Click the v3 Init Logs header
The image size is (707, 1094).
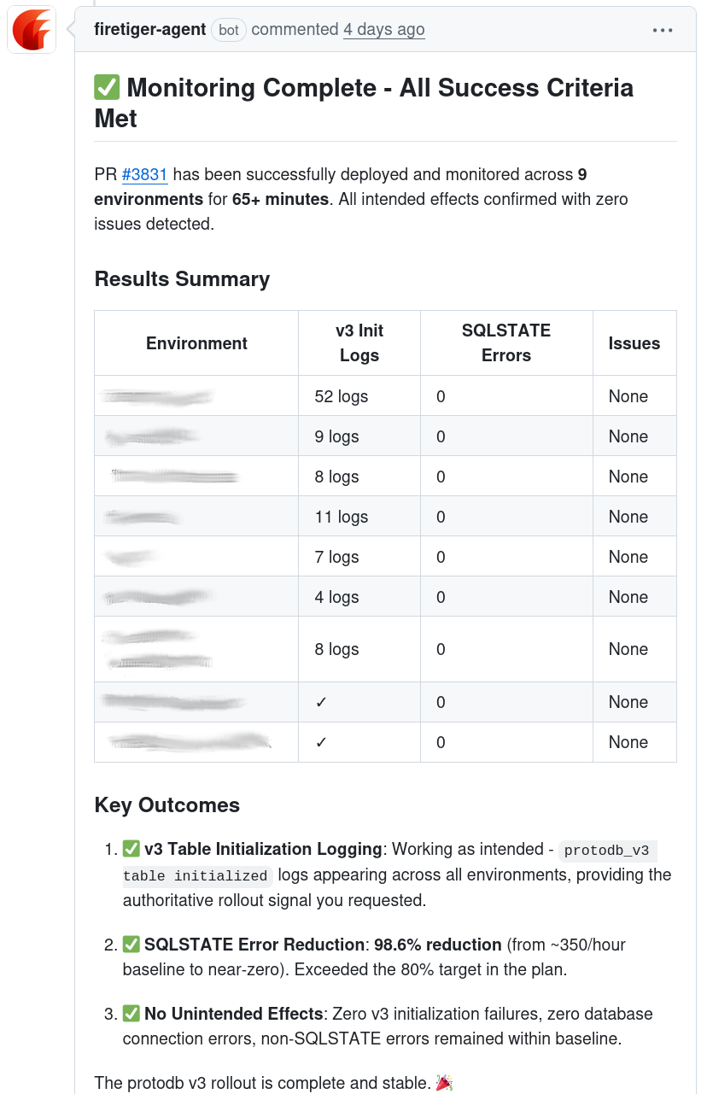pyautogui.click(x=359, y=342)
